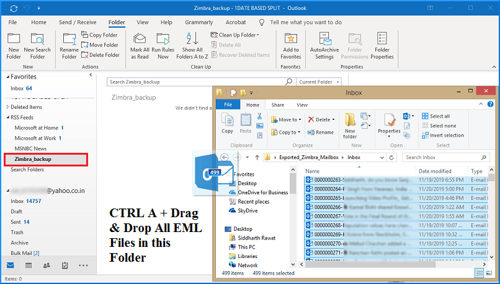This screenshot has width=500, height=284.
Task: Open the New Search Folder tool
Action: point(37,40)
